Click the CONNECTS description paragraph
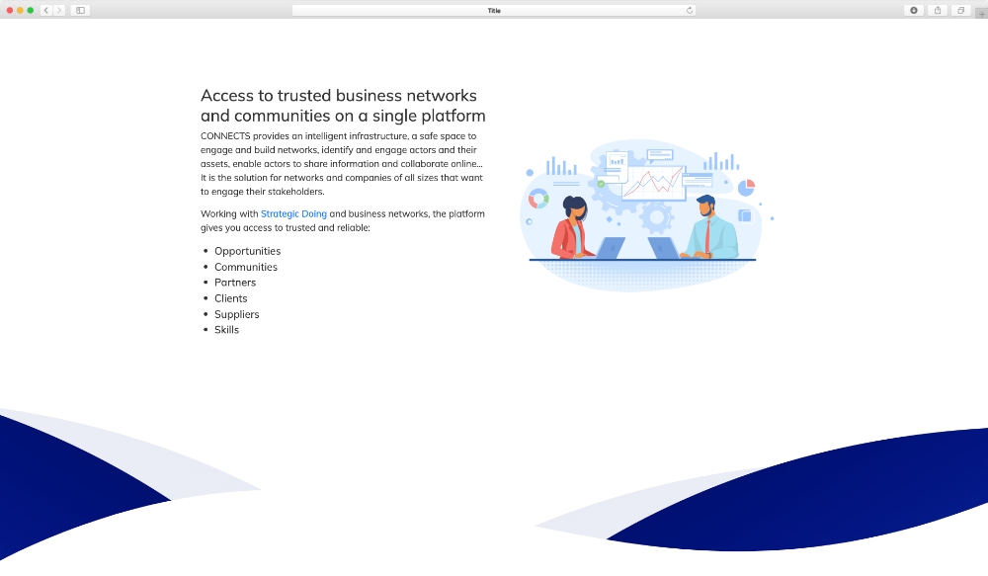The height and width of the screenshot is (576, 988). point(342,164)
